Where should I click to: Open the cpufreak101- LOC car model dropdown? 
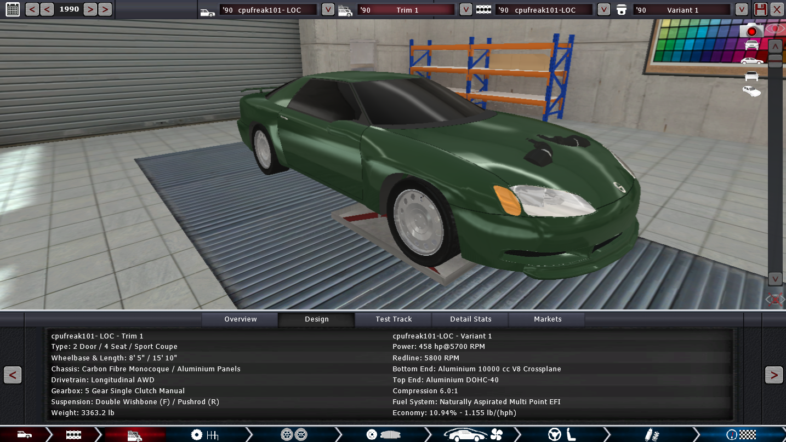click(x=328, y=9)
